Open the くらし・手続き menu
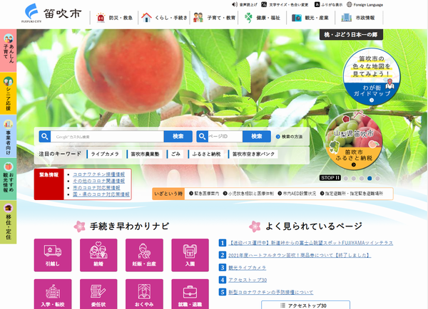Image resolution: width=428 pixels, height=309 pixels. point(164,18)
